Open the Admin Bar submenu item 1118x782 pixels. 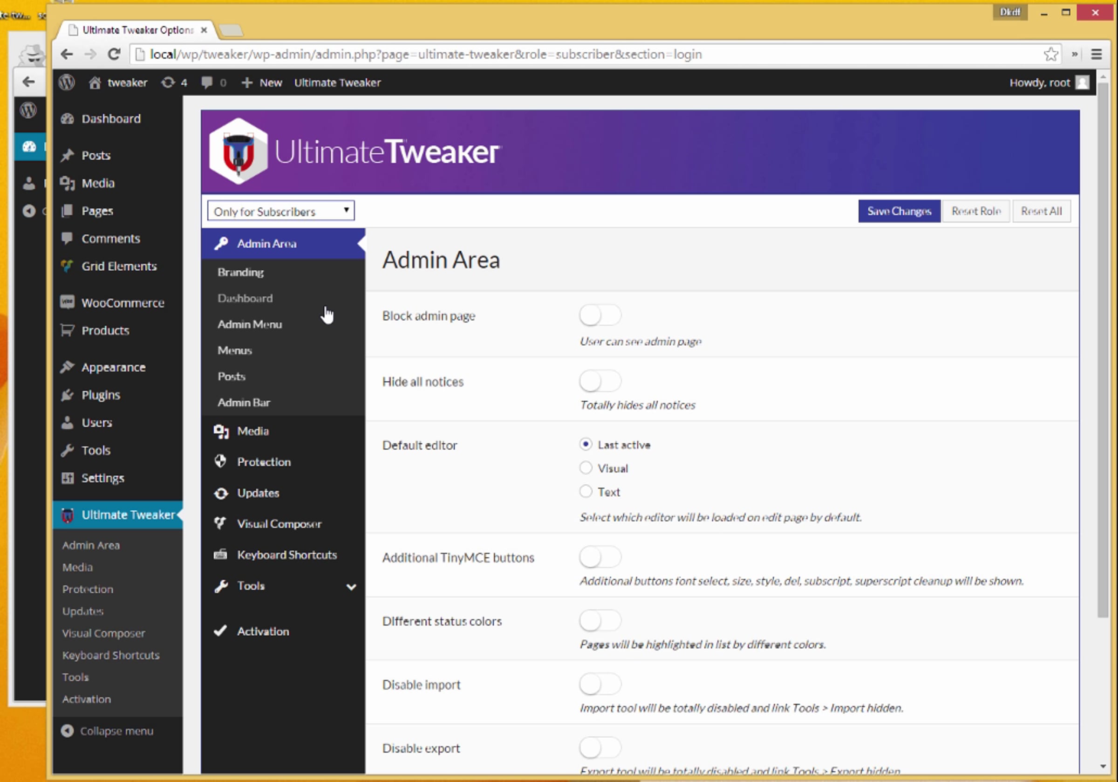pos(244,403)
